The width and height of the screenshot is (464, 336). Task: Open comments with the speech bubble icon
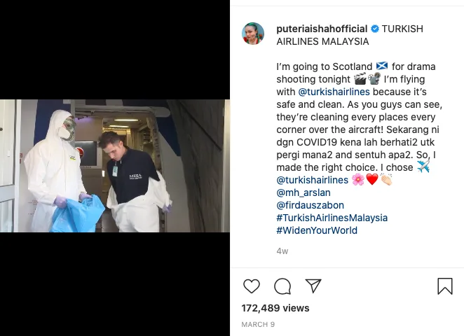click(x=282, y=286)
